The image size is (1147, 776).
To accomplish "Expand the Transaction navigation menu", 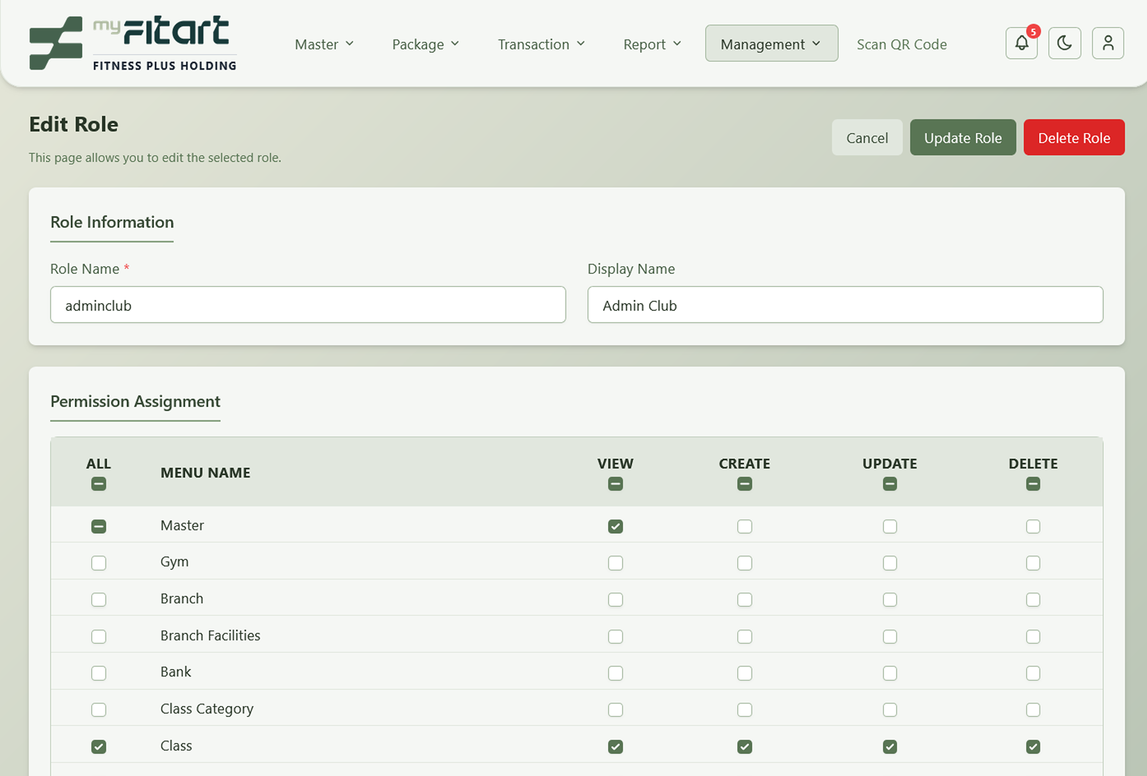I will pos(541,44).
